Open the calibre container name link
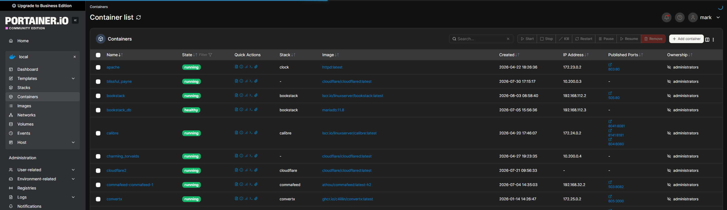Viewport: 727px width, 210px height. coord(112,133)
